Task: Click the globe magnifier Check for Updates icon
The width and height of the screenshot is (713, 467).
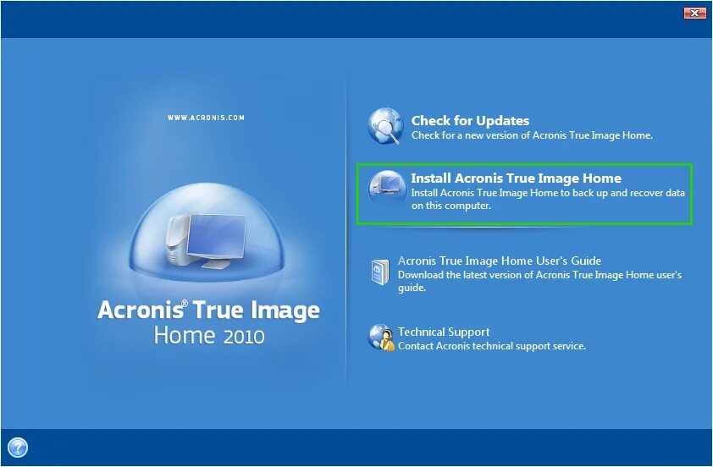Action: (x=385, y=126)
